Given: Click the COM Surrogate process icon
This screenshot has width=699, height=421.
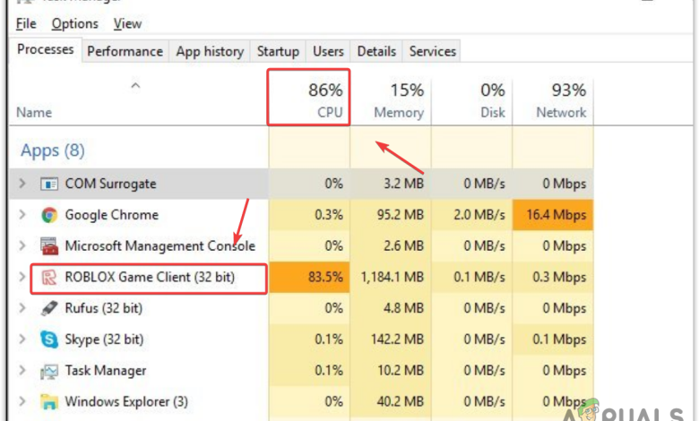Looking at the screenshot, I should point(49,184).
